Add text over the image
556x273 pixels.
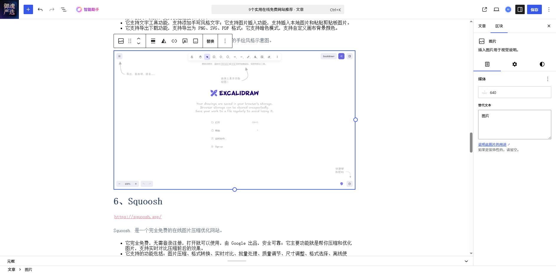(x=185, y=41)
